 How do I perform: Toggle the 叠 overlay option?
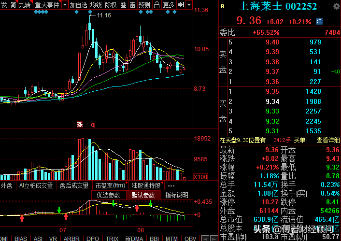(x=124, y=5)
